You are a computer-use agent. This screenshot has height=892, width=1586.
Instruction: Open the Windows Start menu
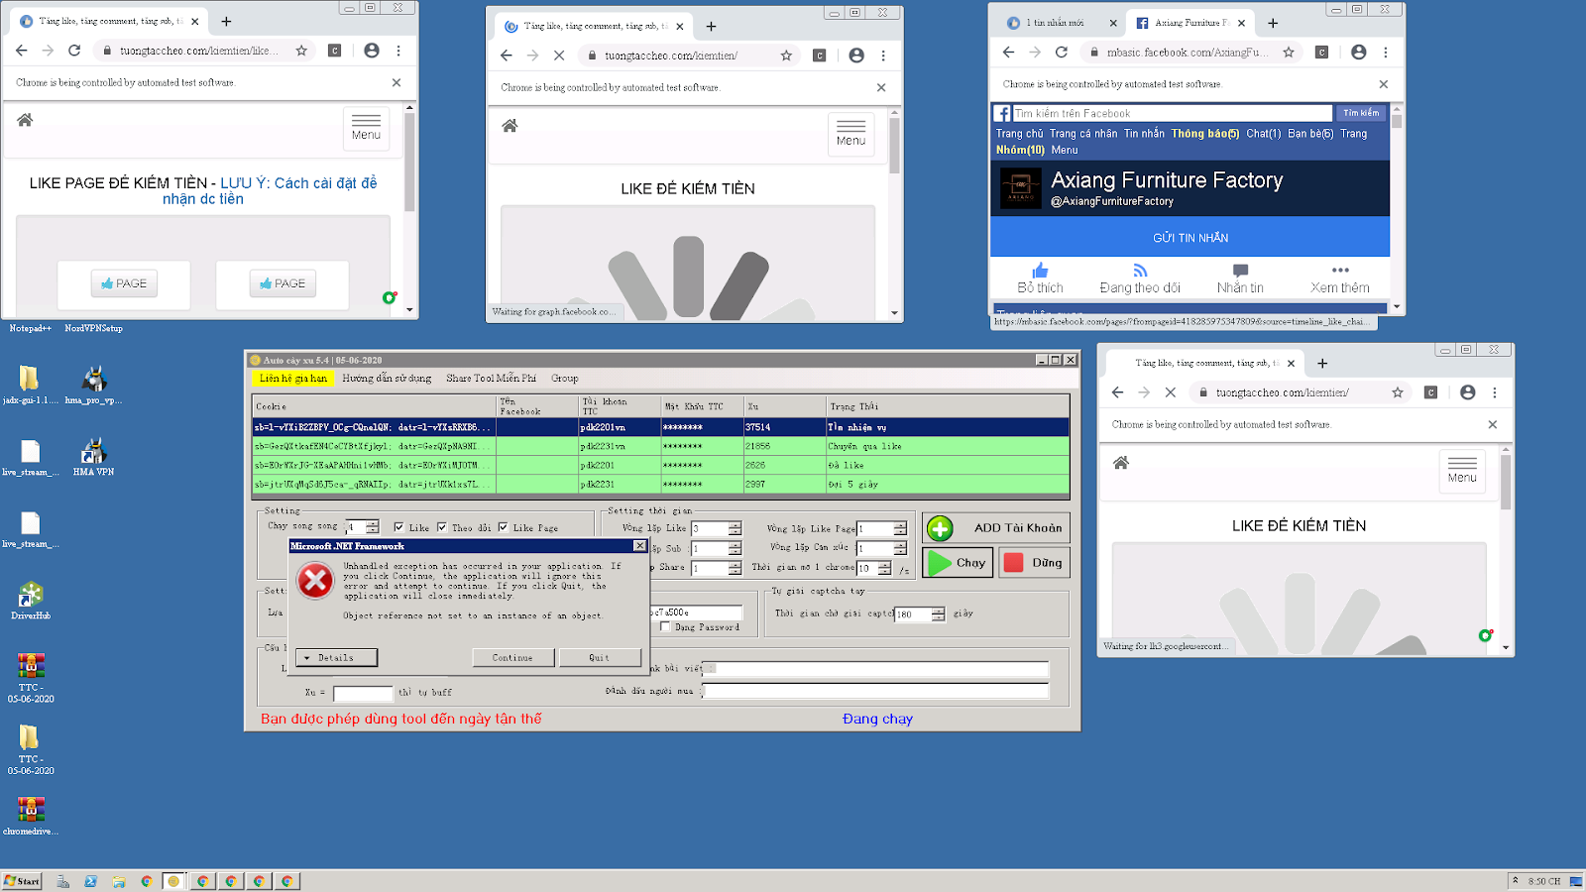(22, 881)
